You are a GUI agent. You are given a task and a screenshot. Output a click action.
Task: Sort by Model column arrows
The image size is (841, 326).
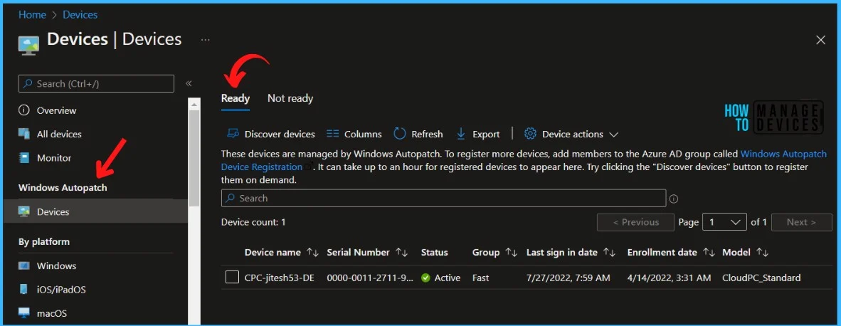pyautogui.click(x=762, y=253)
